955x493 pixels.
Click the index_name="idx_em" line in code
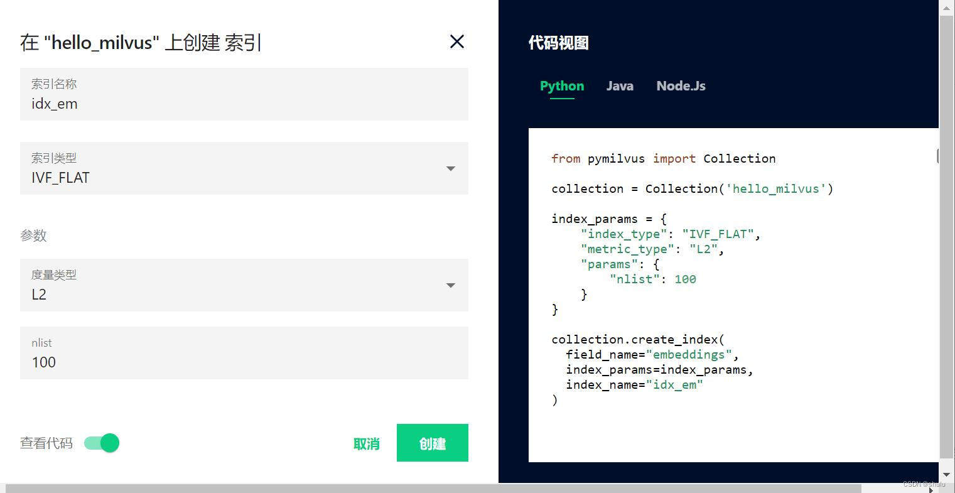[x=634, y=385]
